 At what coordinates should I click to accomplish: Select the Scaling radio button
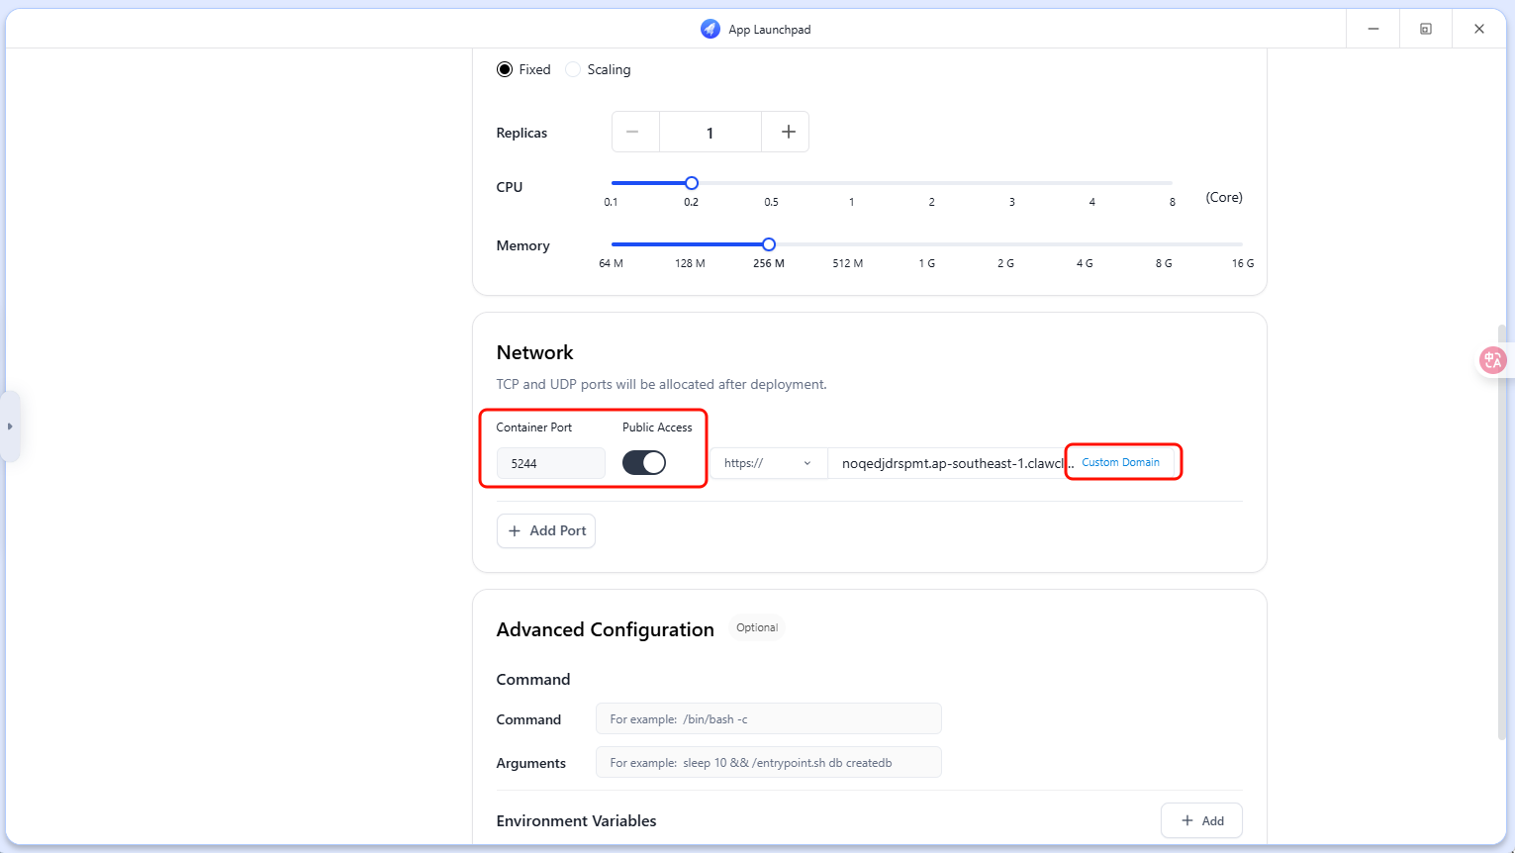click(x=573, y=69)
